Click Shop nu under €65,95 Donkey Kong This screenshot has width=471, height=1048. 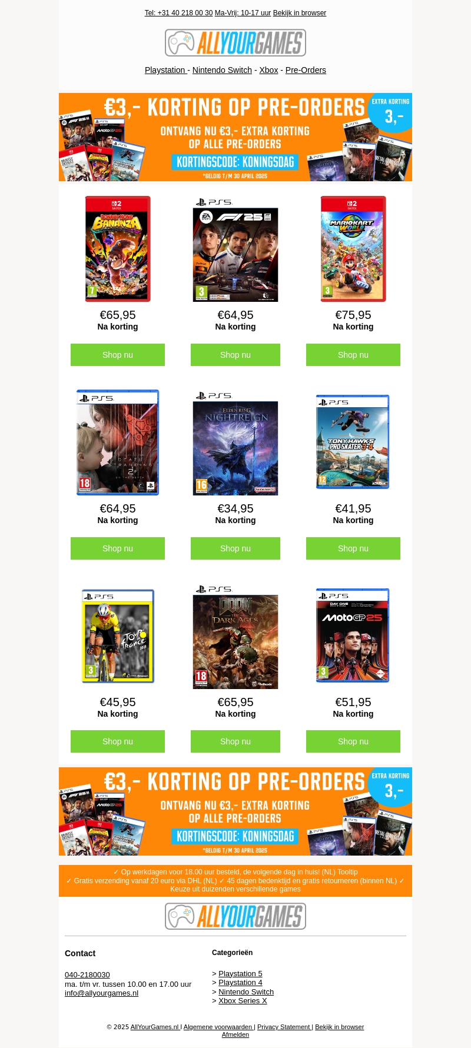pyautogui.click(x=118, y=355)
